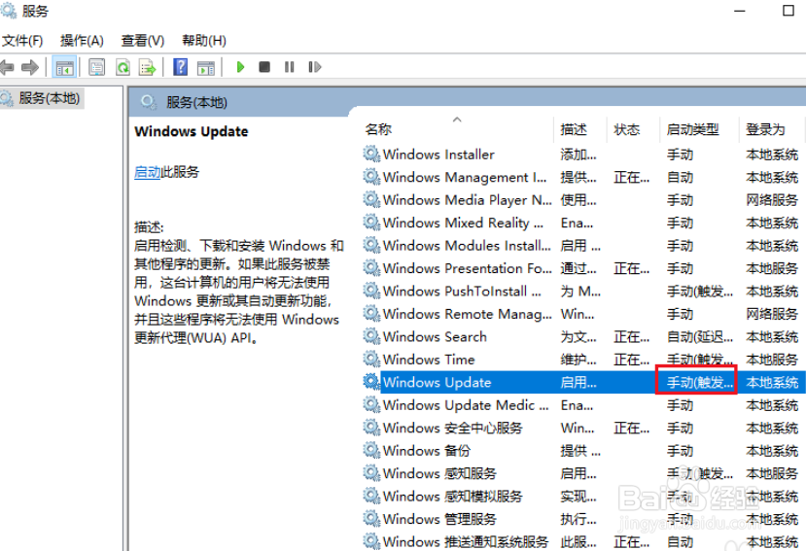This screenshot has width=806, height=551.
Task: Click the gear icon of Windows Mixed Reality
Action: 371,222
